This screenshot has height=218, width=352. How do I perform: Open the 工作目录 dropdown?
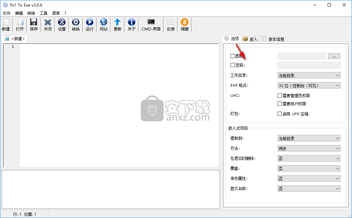[309, 76]
